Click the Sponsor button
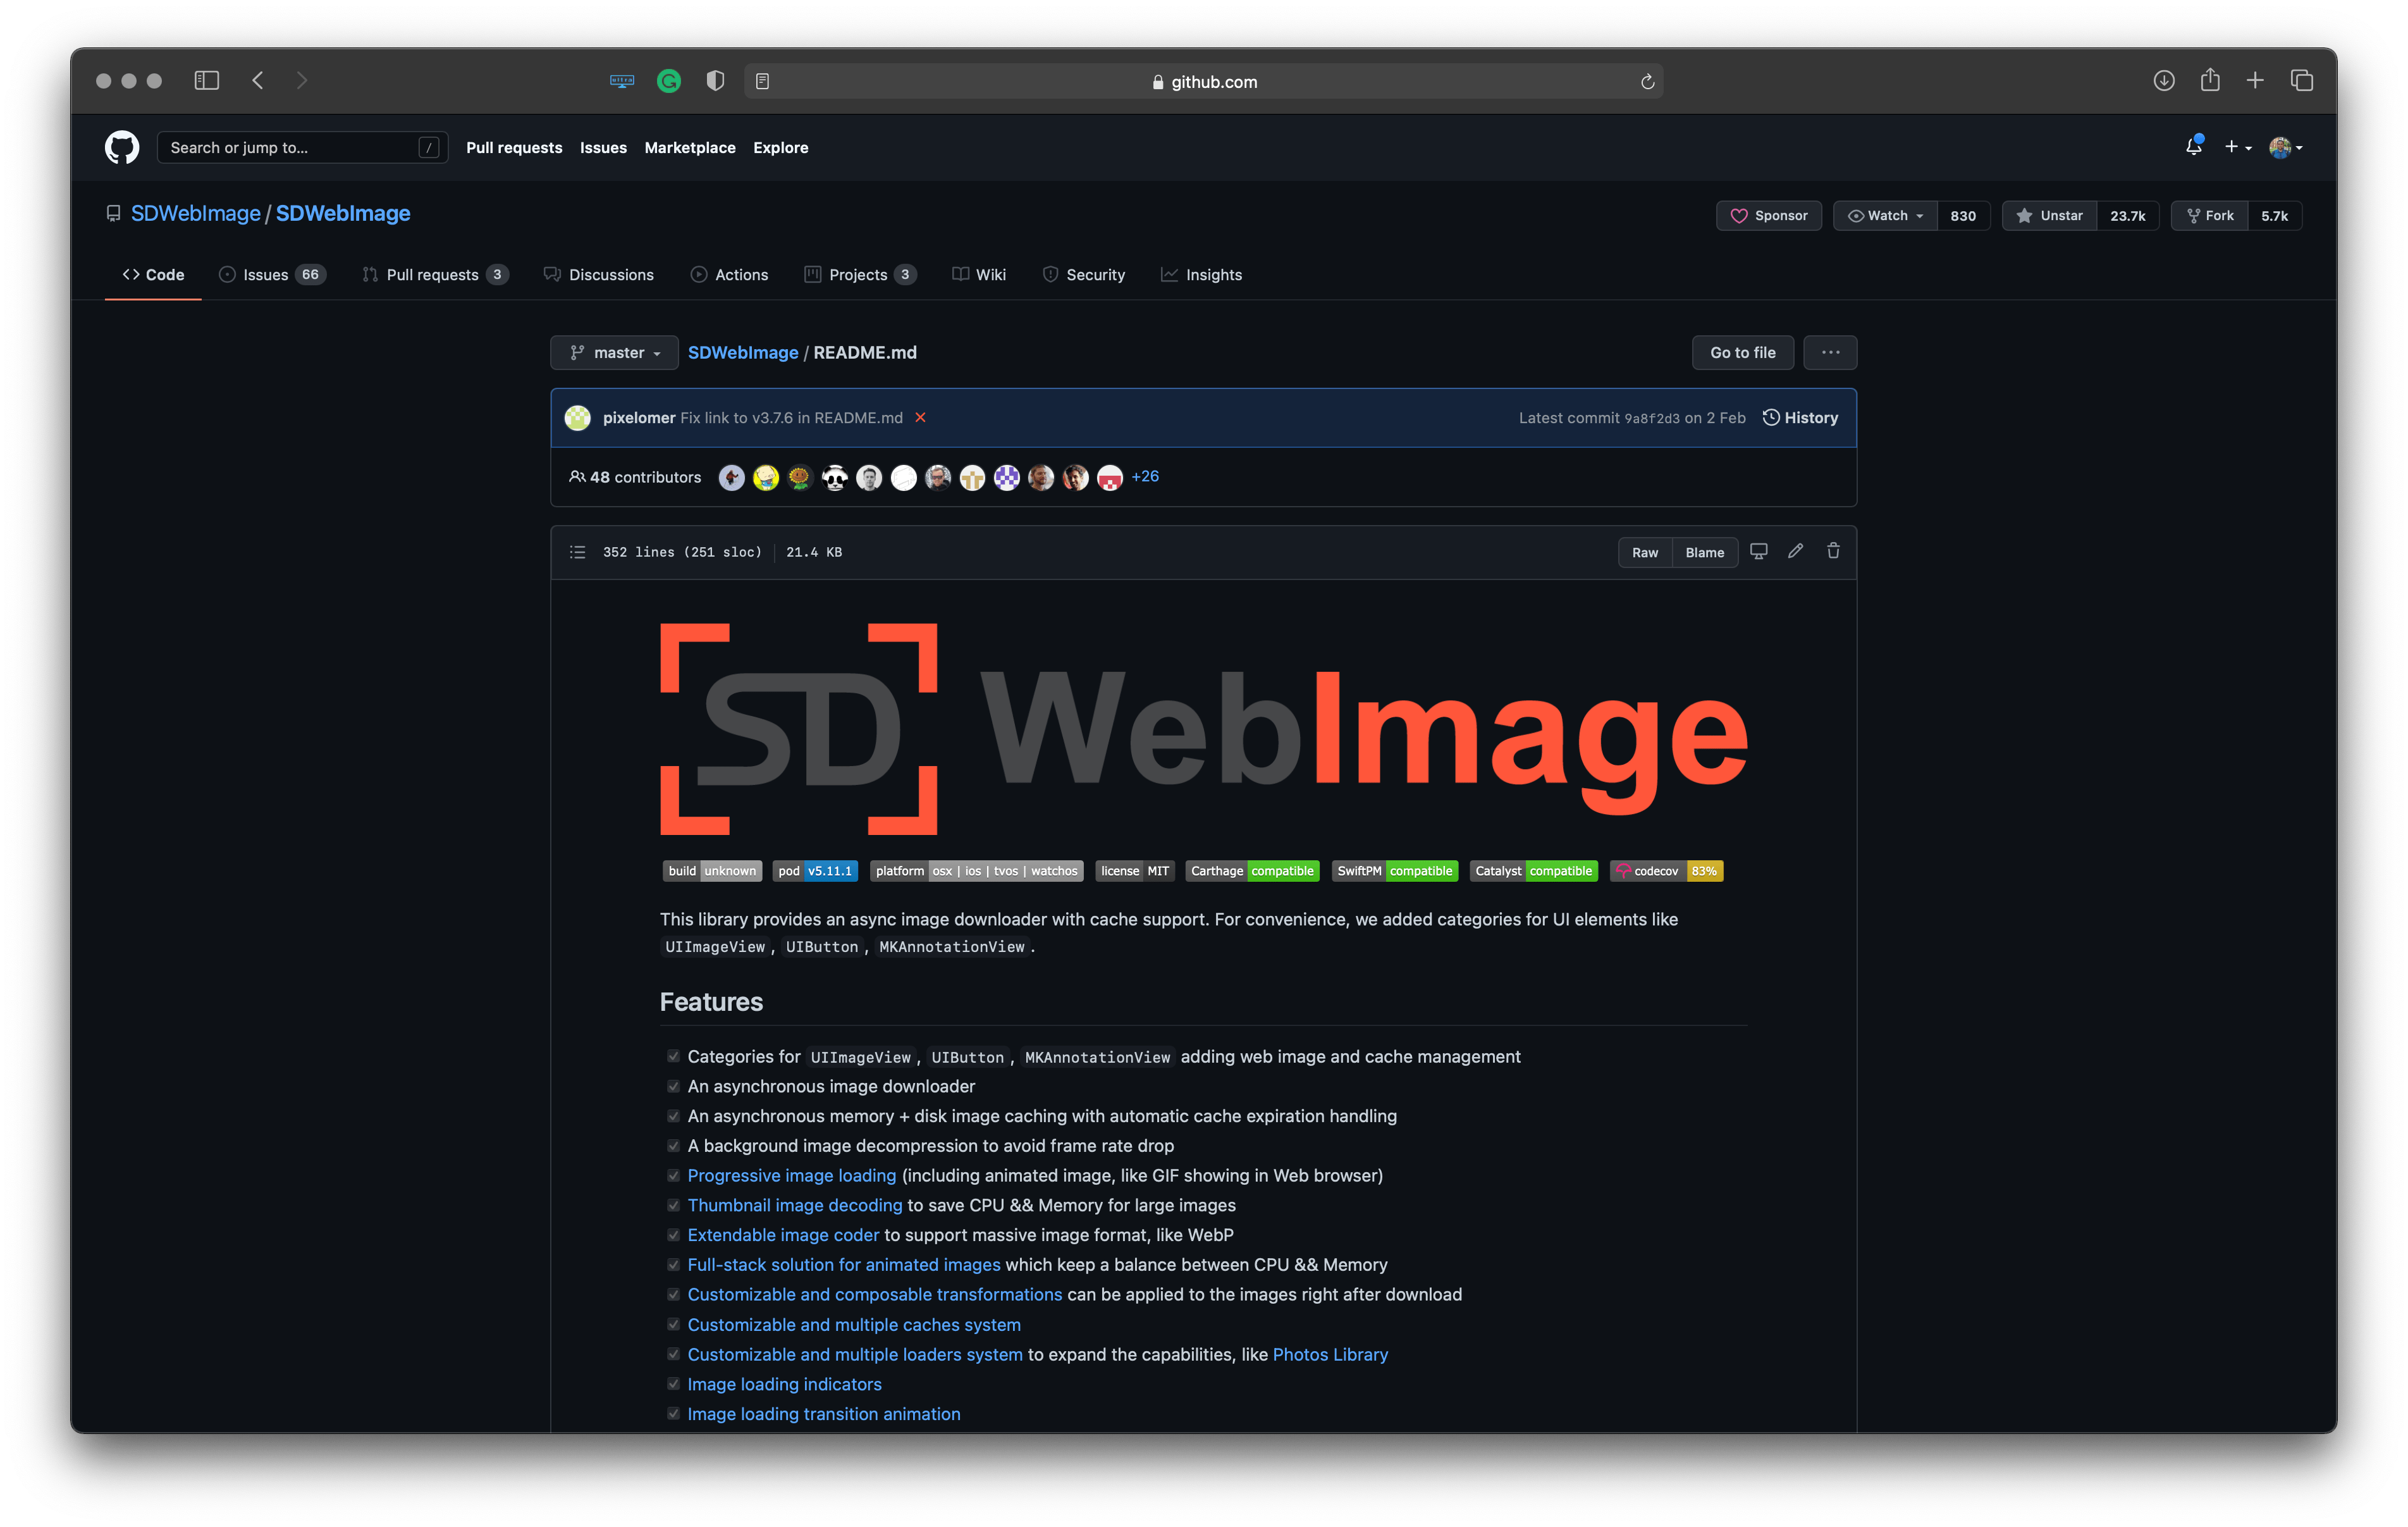The height and width of the screenshot is (1527, 2408). (x=1769, y=215)
